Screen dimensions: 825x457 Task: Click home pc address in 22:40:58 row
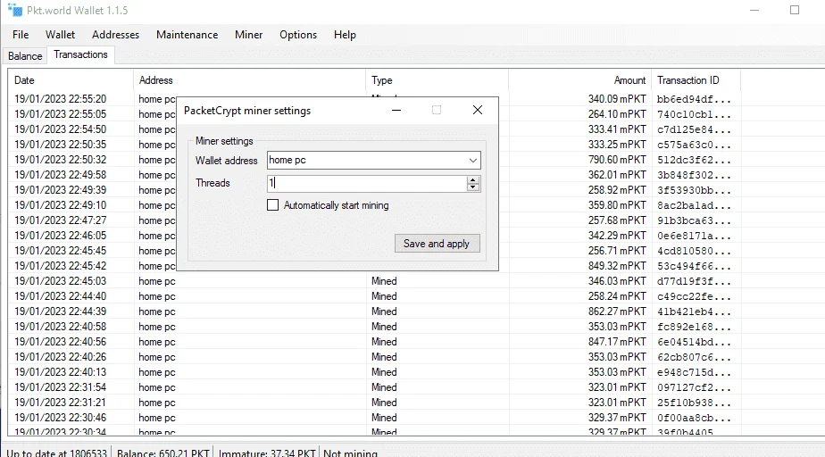click(x=157, y=327)
